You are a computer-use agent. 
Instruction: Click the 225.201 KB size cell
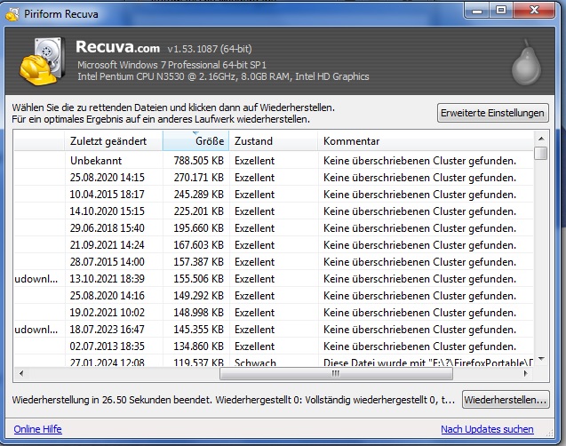[198, 211]
